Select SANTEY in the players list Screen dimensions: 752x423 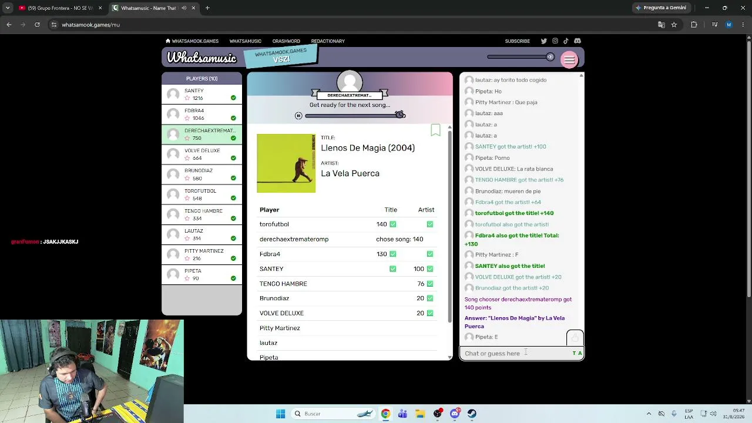point(202,95)
